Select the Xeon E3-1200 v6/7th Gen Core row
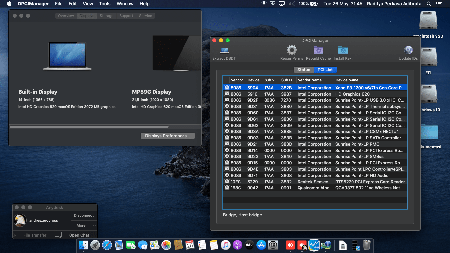 pos(315,88)
